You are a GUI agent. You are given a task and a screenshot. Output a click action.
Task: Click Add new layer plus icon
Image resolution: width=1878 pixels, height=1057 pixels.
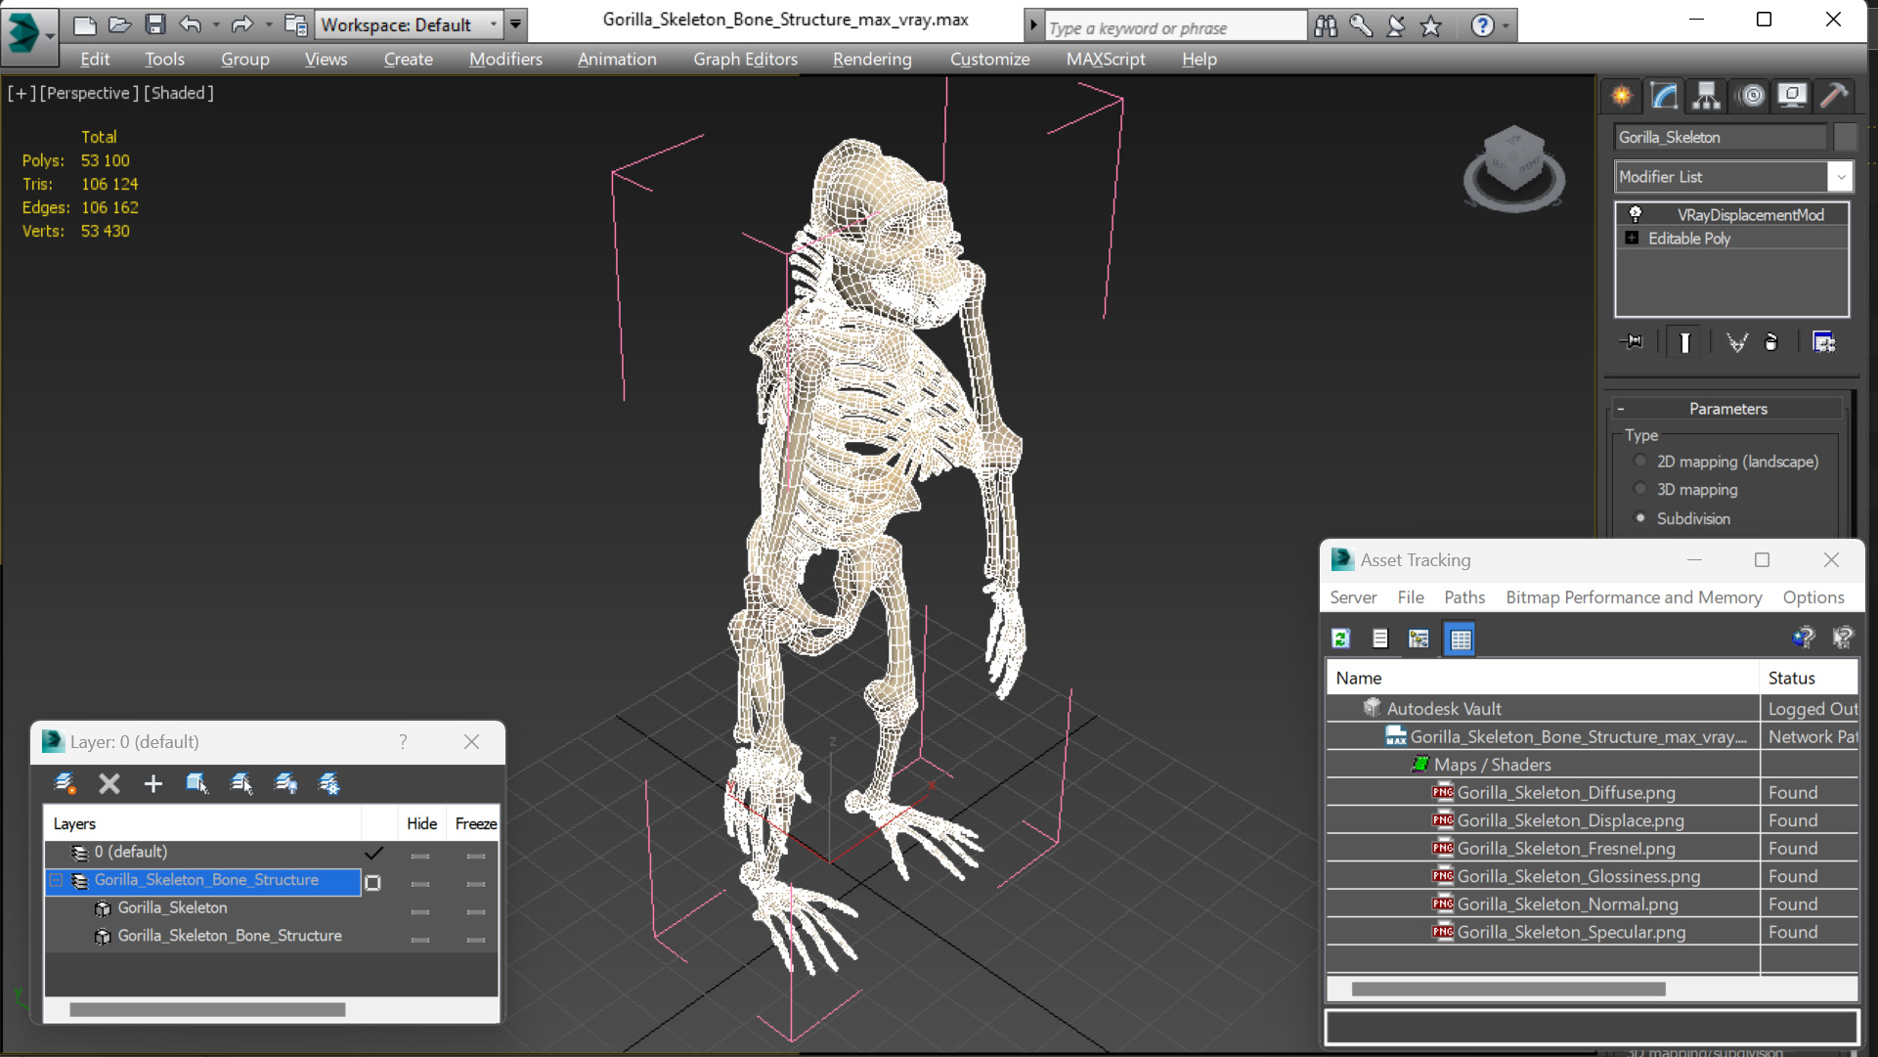pos(153,784)
